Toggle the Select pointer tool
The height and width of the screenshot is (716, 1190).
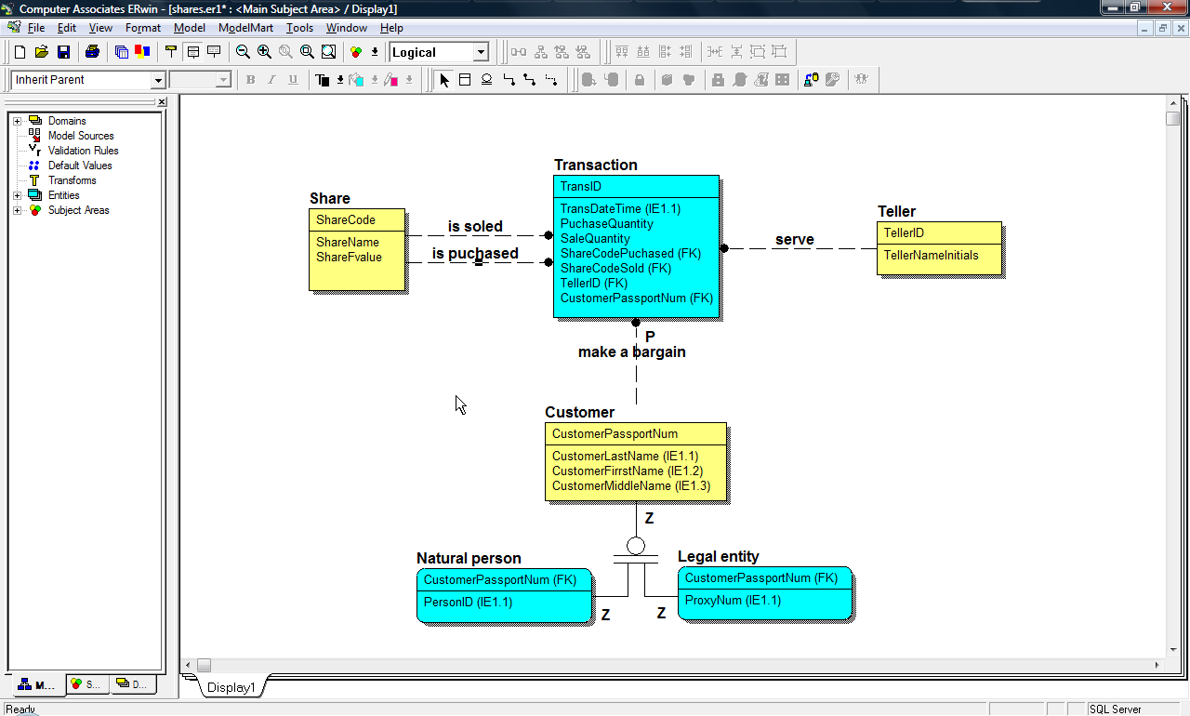point(444,80)
